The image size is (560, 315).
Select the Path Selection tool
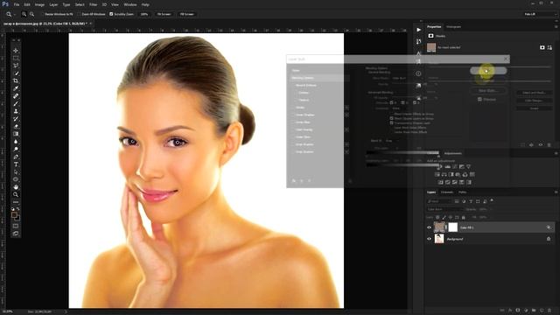coord(16,171)
